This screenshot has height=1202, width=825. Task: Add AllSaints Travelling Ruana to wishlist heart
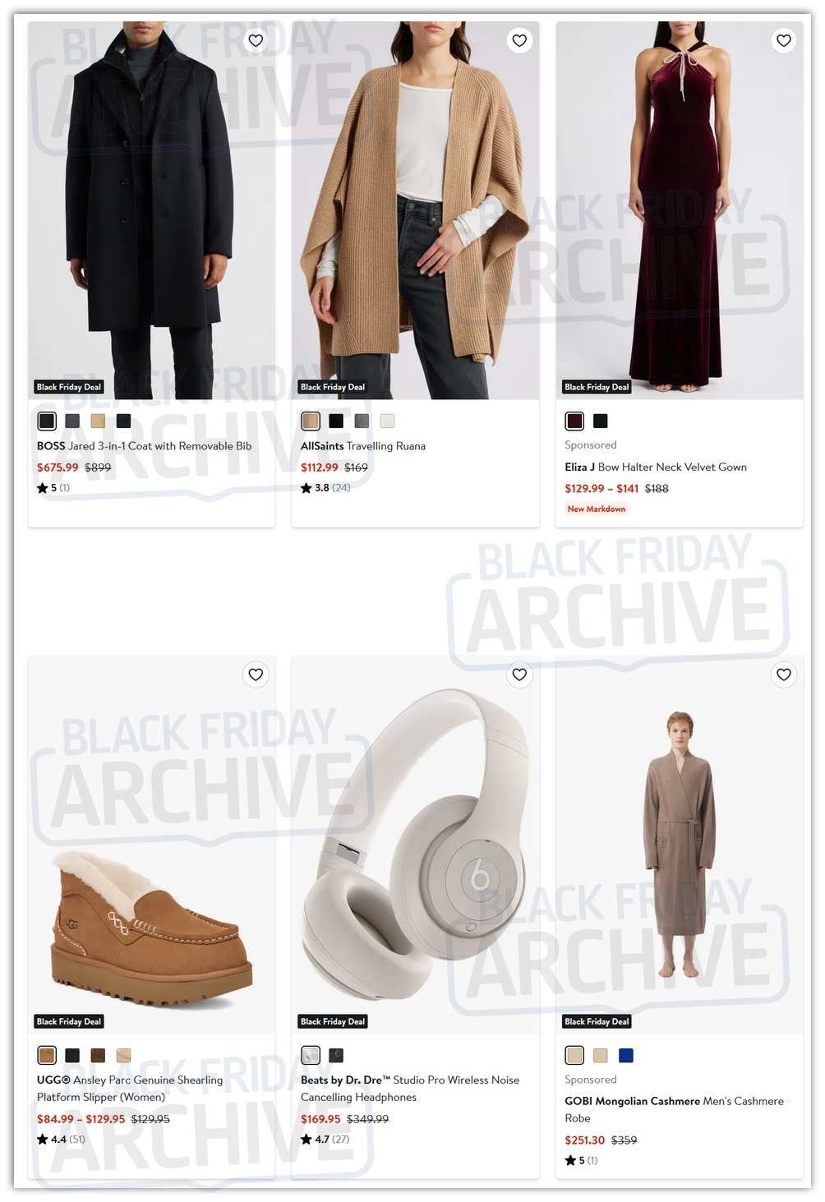tap(519, 40)
